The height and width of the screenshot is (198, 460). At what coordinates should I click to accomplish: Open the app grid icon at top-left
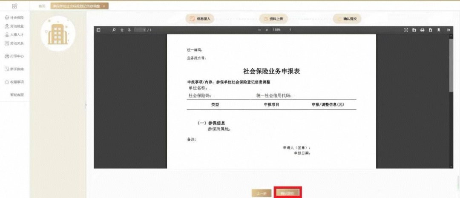click(14, 6)
